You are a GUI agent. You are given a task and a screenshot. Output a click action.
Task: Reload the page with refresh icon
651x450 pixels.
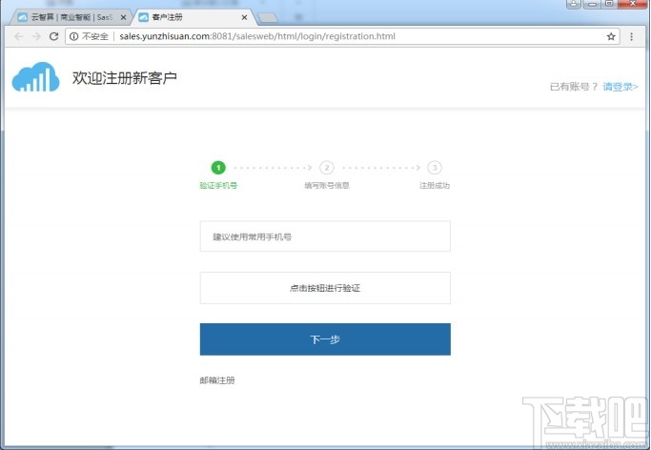(x=54, y=36)
